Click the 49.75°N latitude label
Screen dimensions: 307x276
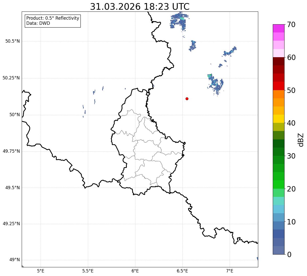coord(11,151)
